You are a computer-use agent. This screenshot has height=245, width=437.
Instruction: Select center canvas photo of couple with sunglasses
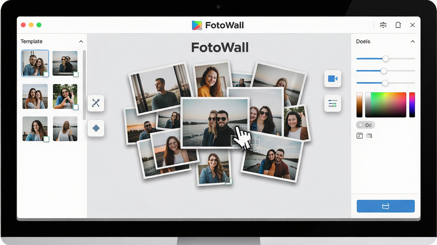pyautogui.click(x=215, y=122)
